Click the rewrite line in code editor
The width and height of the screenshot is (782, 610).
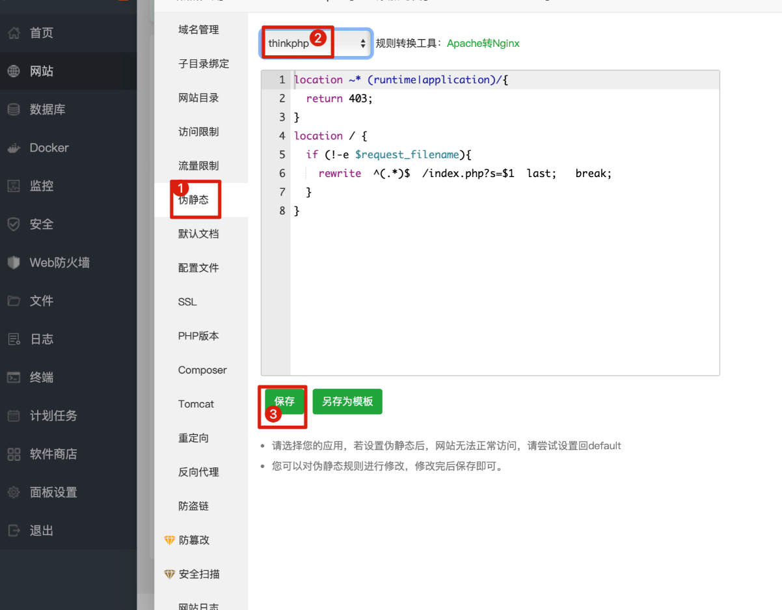[455, 174]
